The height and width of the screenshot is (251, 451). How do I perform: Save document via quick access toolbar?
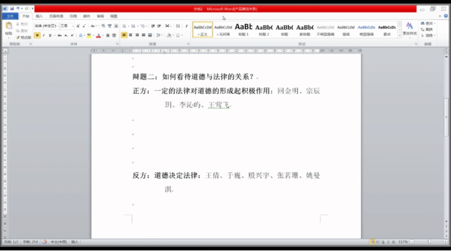[x=12, y=8]
